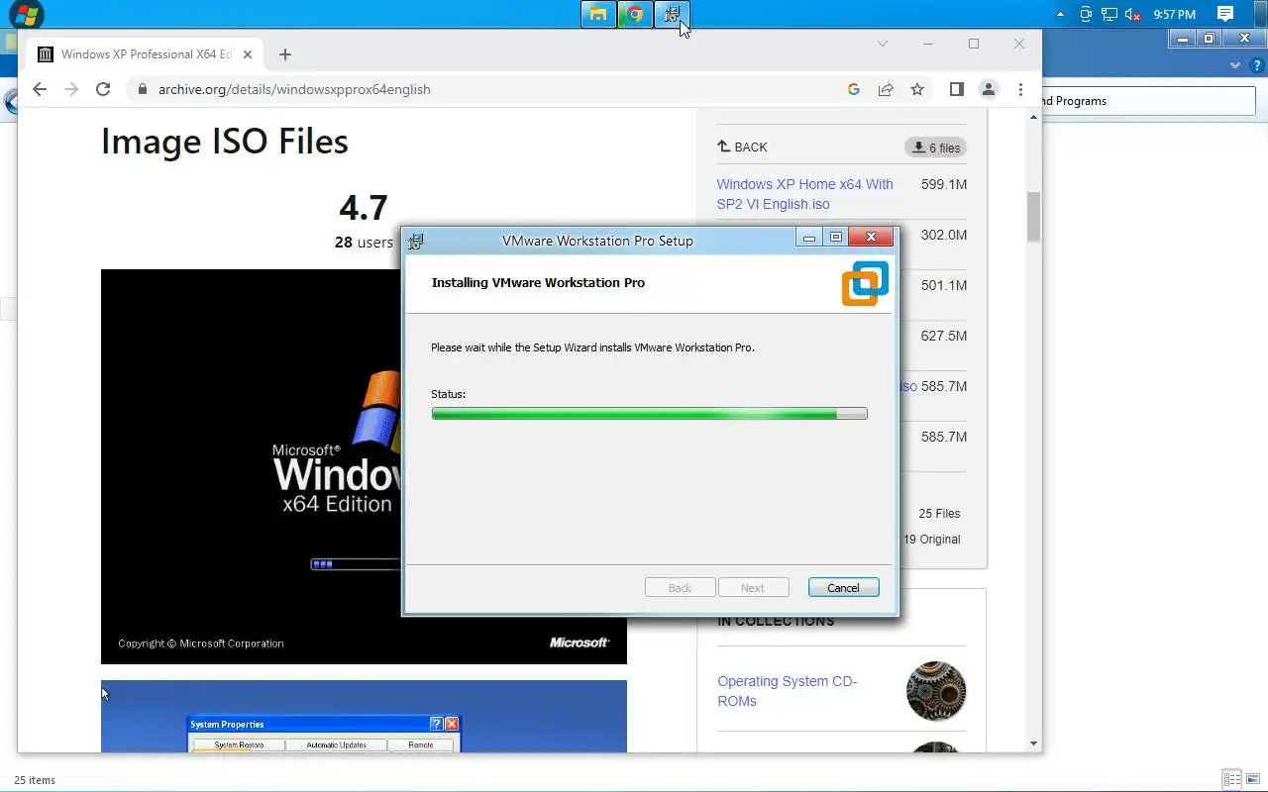Show hidden system tray icons

click(x=1061, y=14)
